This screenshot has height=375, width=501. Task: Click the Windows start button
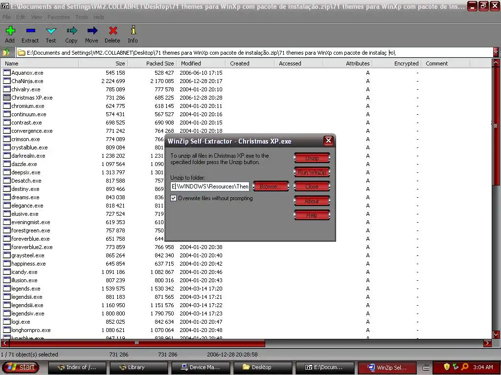click(20, 367)
